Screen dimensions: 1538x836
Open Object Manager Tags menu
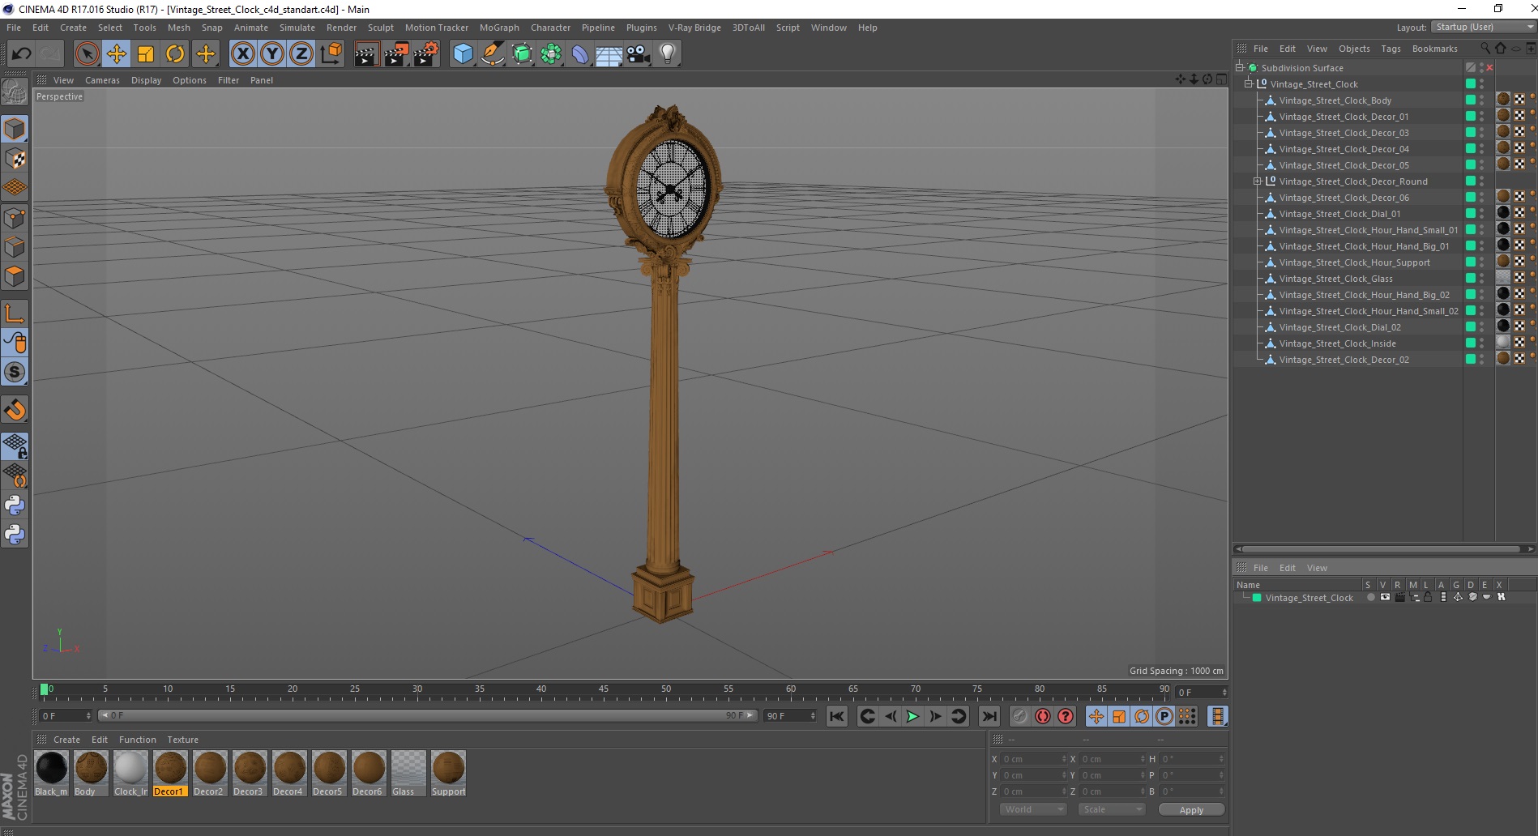click(x=1391, y=49)
